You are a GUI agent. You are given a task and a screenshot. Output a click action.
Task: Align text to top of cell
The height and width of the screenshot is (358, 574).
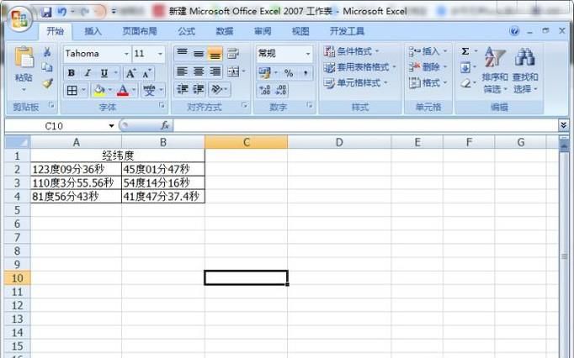coord(182,54)
